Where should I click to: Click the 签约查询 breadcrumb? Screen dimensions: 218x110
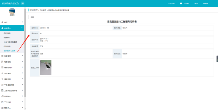(x=43, y=10)
